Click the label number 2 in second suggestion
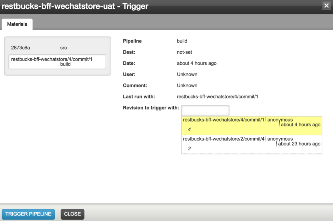 coord(190,149)
